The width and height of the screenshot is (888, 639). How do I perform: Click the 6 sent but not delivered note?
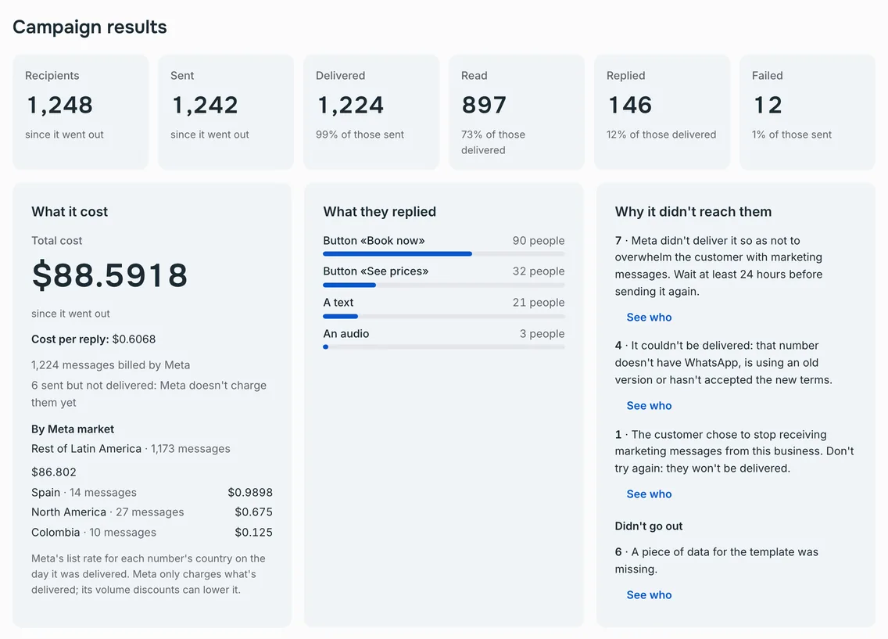point(149,393)
